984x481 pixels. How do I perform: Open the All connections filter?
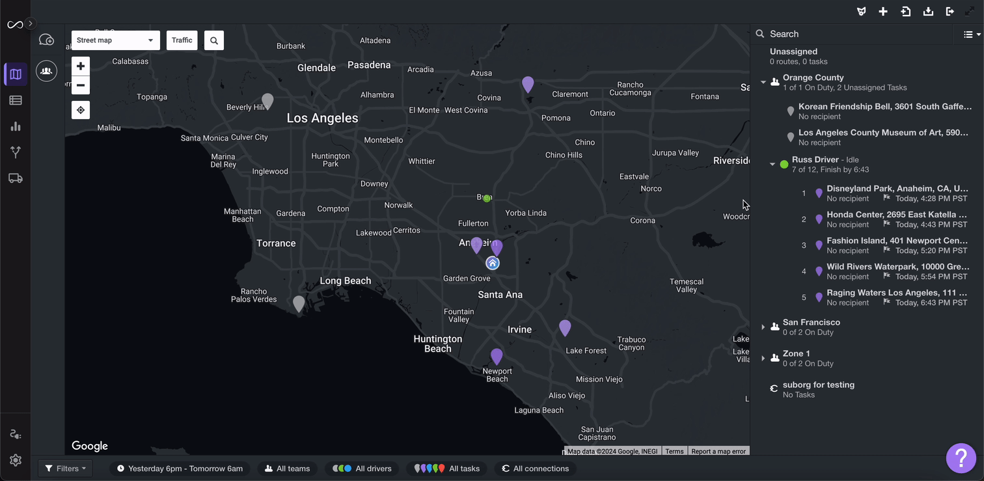coord(535,469)
